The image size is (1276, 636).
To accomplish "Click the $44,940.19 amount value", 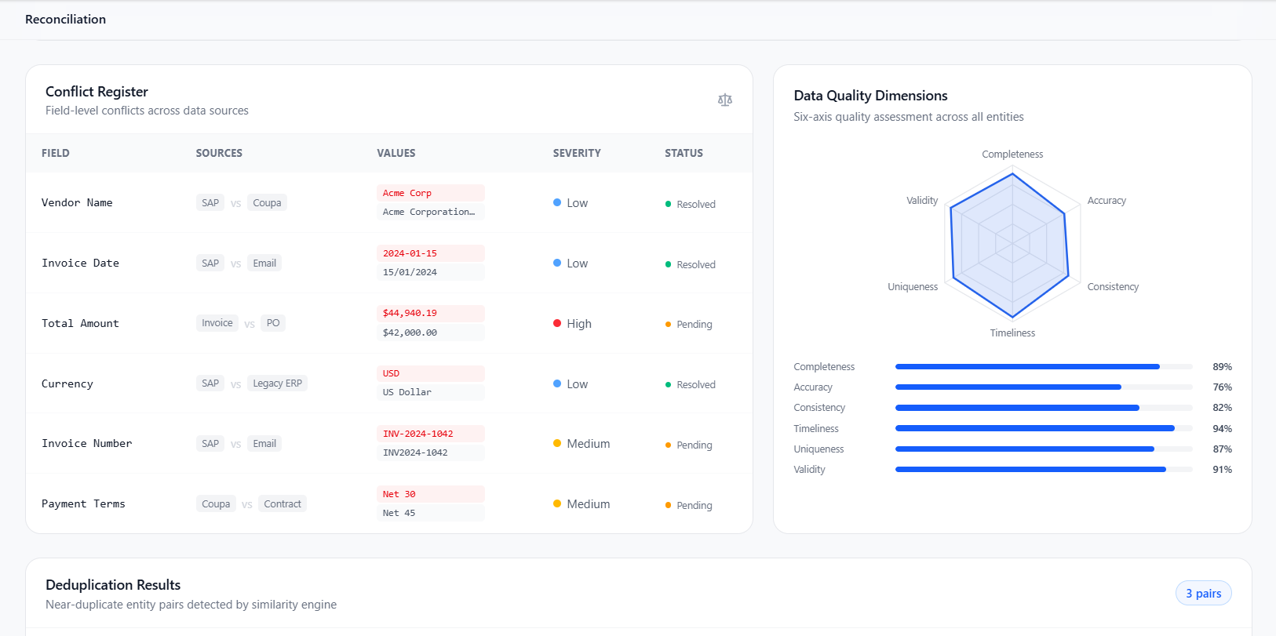I will tap(430, 313).
